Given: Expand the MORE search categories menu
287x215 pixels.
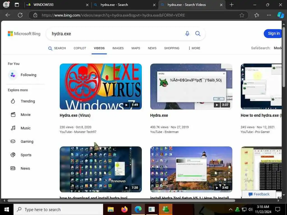Looking at the screenshot, I should (194, 48).
